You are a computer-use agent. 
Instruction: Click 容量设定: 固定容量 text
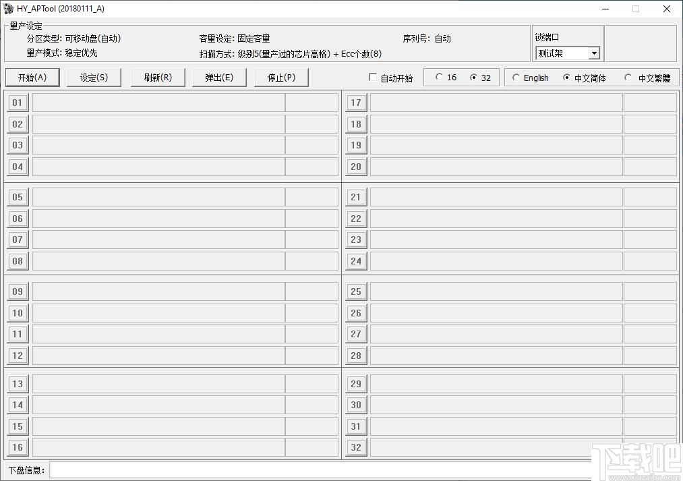click(235, 38)
